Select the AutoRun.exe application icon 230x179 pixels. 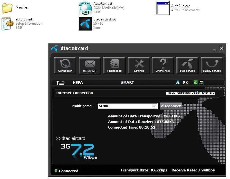coord(163,8)
